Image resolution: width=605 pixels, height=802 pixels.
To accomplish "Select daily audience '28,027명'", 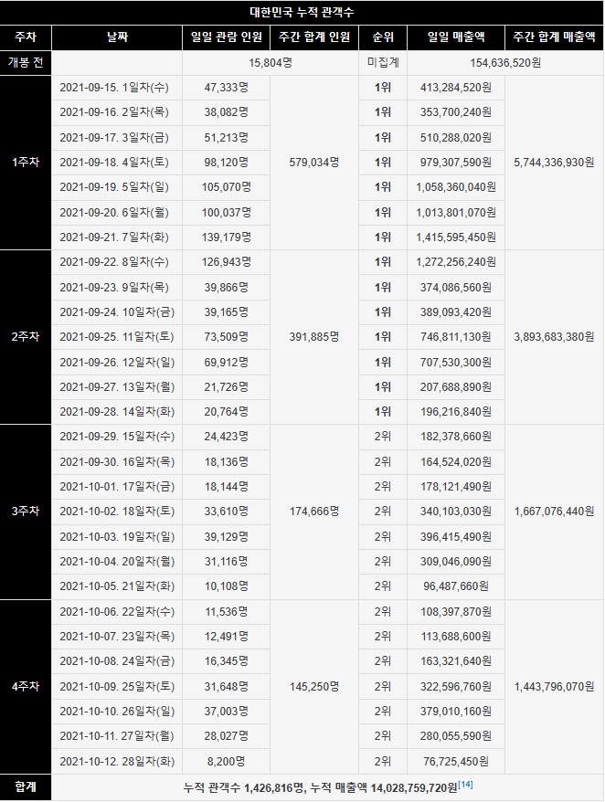I will pyautogui.click(x=227, y=736).
